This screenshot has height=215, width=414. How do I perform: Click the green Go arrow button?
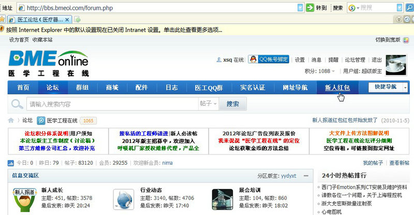[310, 8]
